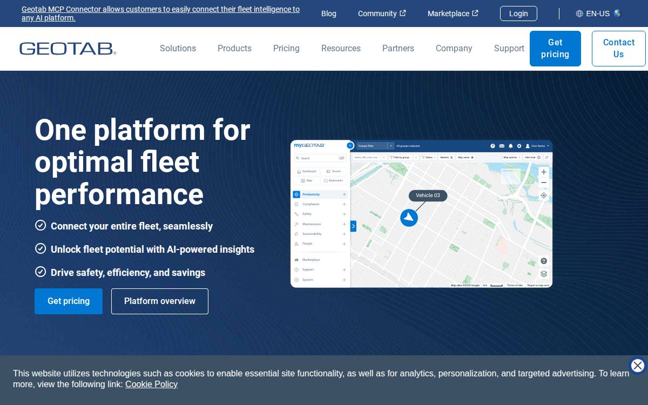648x405 pixels.
Task: Open the Blog link
Action: 329,13
